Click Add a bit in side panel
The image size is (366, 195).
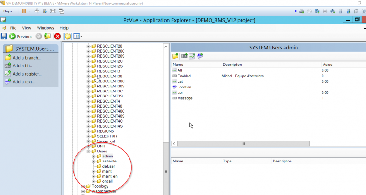tap(19, 65)
